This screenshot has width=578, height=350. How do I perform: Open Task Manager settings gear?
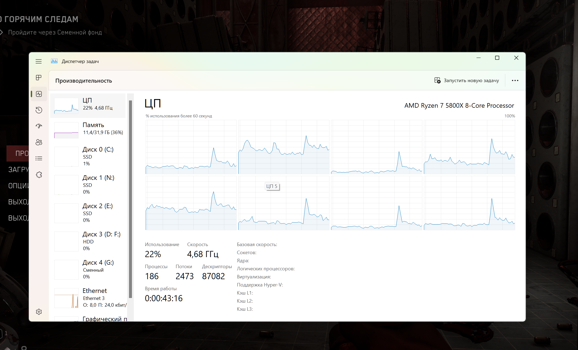pos(39,312)
